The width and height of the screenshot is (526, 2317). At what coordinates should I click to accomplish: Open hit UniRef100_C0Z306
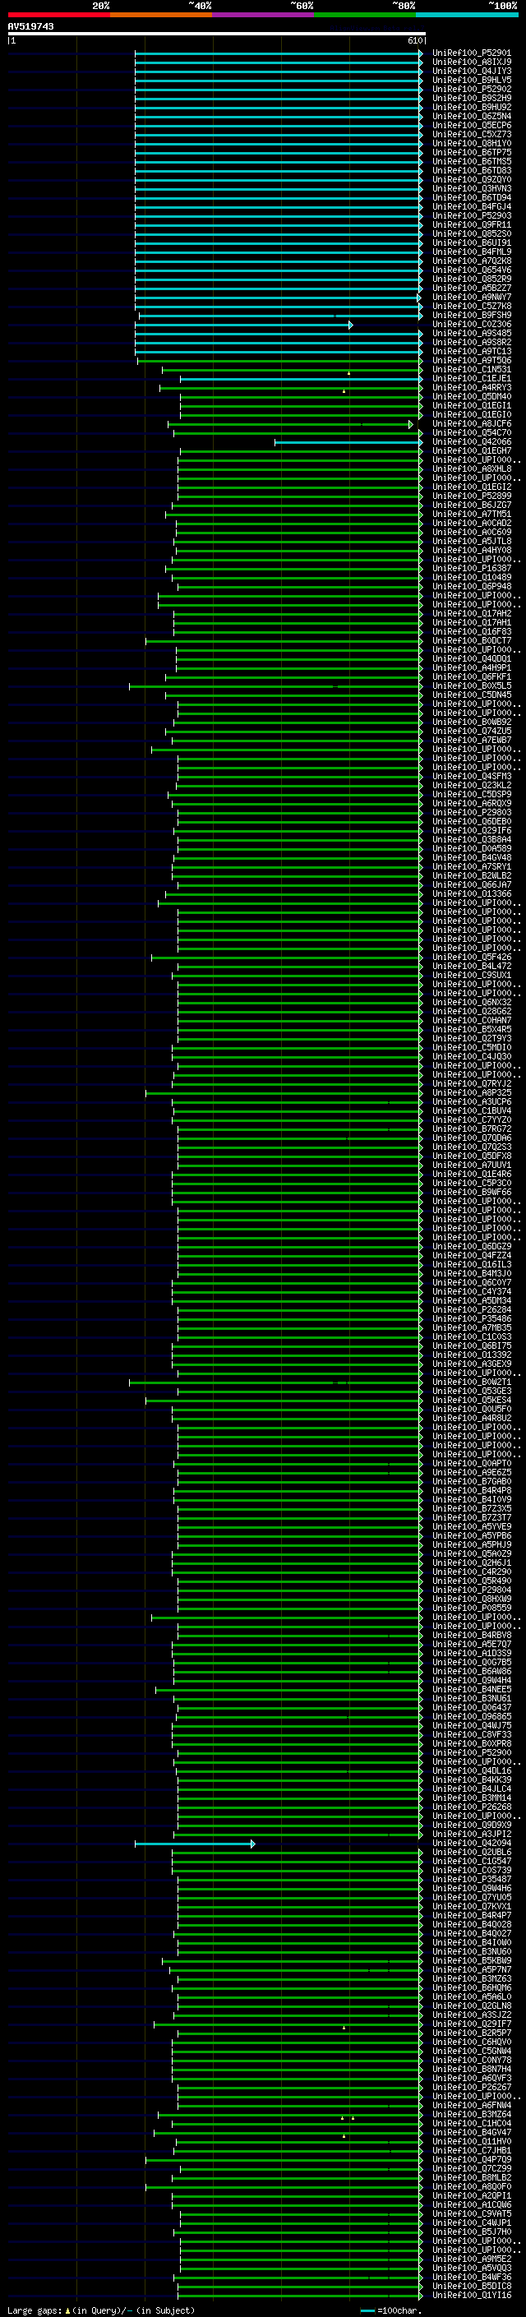tap(472, 324)
